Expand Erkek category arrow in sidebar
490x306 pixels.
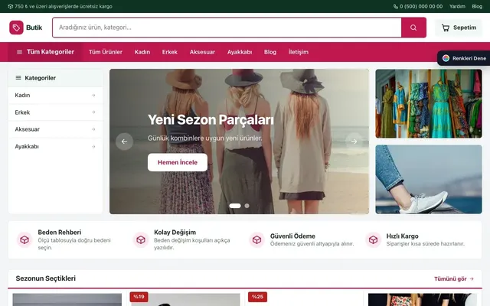tap(93, 112)
